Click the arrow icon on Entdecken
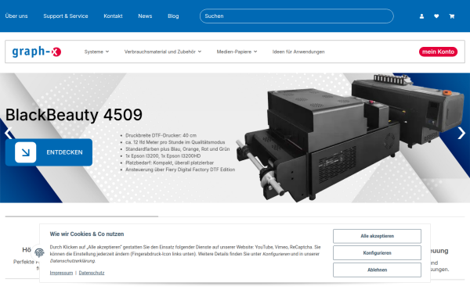This screenshot has width=470, height=293. [x=26, y=152]
